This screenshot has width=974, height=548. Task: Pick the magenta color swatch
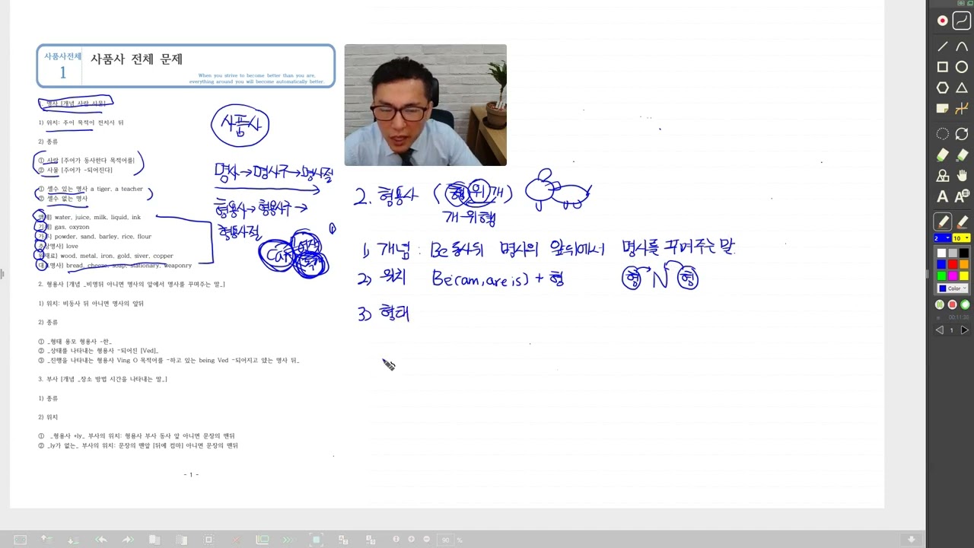953,276
